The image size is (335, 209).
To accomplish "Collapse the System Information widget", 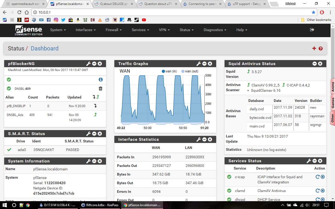I will [x=94, y=161].
